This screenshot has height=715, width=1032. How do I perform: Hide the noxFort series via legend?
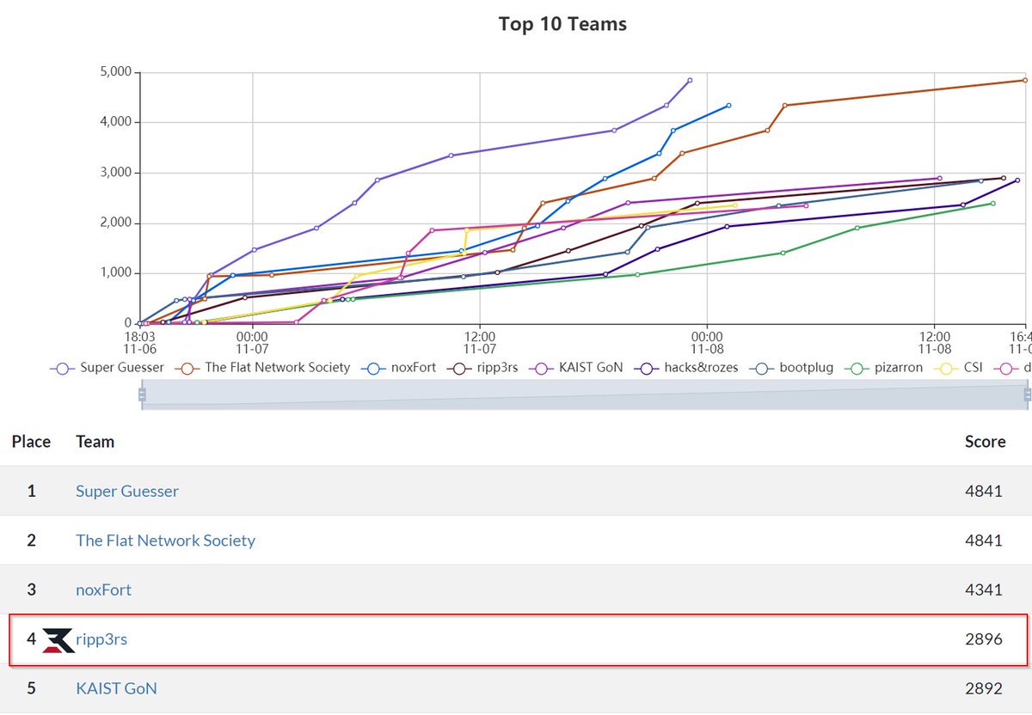click(398, 367)
